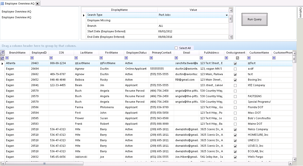Toggle the OnAssignment filter row checkbox
The width and height of the screenshot is (303, 166).
click(x=237, y=58)
